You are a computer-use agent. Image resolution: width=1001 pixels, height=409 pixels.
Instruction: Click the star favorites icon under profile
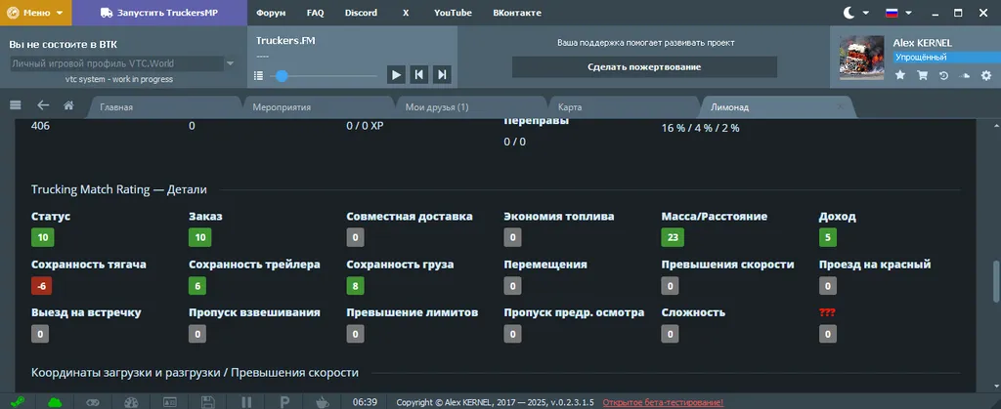pyautogui.click(x=899, y=75)
